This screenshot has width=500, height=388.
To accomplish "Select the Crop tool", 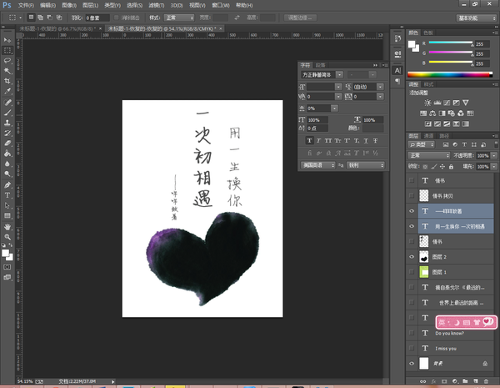I will point(7,81).
